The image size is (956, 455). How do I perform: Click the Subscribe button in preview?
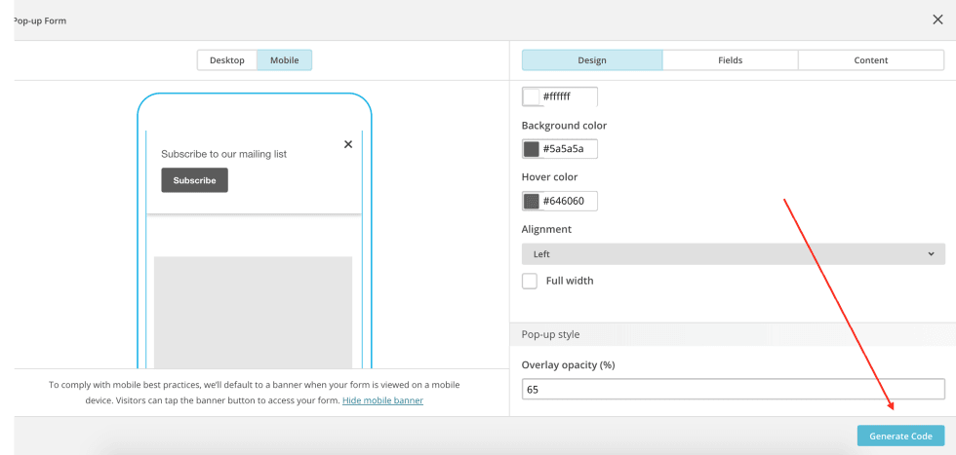[195, 180]
